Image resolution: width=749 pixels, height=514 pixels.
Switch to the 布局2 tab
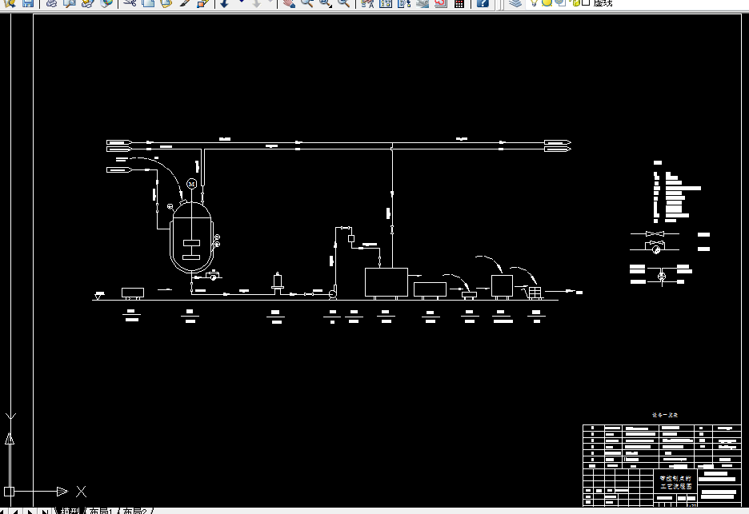pos(135,511)
